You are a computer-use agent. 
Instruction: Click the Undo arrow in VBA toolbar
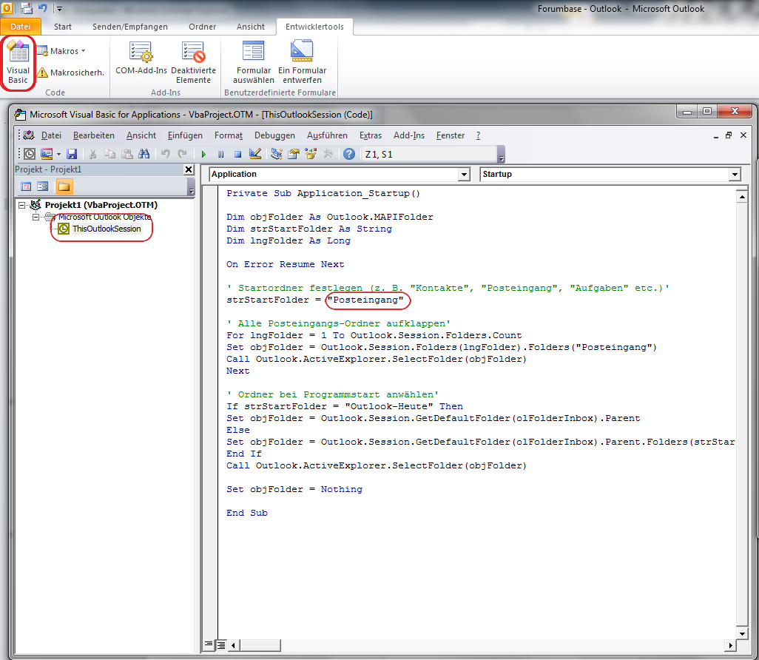165,154
